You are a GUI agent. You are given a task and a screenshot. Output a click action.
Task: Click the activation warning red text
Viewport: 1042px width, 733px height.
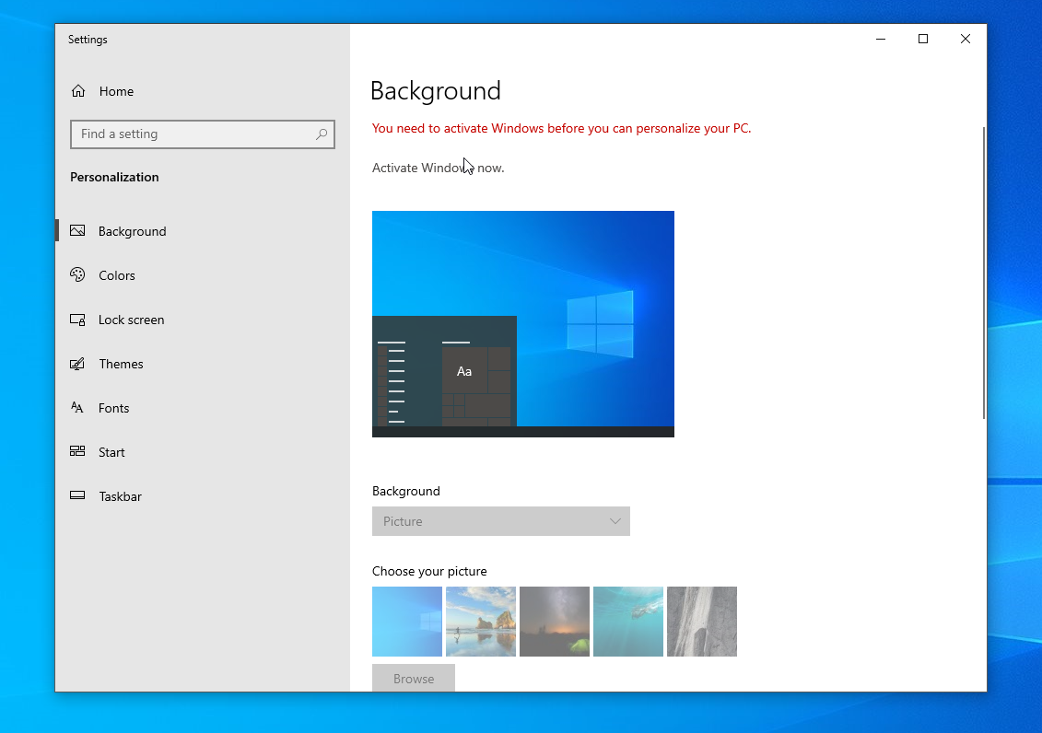pos(561,128)
